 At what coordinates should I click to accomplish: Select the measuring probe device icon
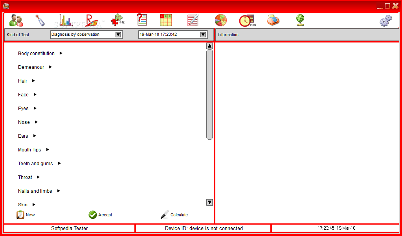(40, 20)
